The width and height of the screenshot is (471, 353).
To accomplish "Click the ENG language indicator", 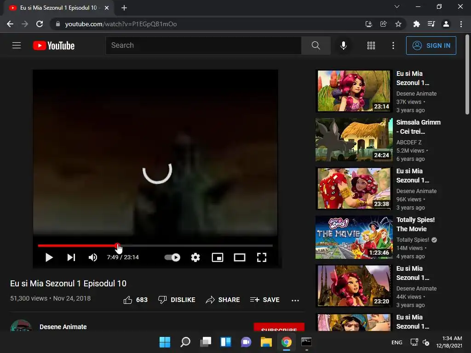I will 397,342.
